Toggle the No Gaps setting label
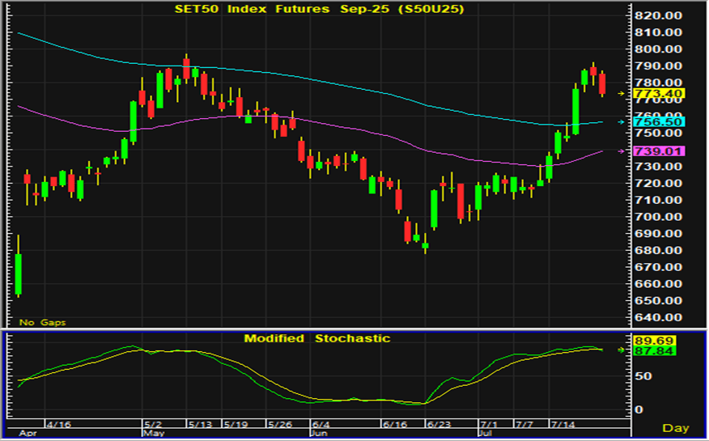 [43, 322]
